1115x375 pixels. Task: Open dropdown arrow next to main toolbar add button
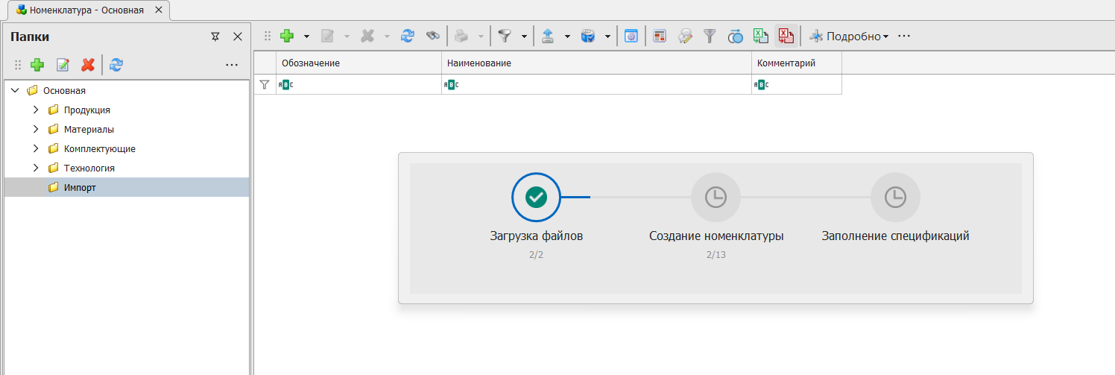point(306,36)
